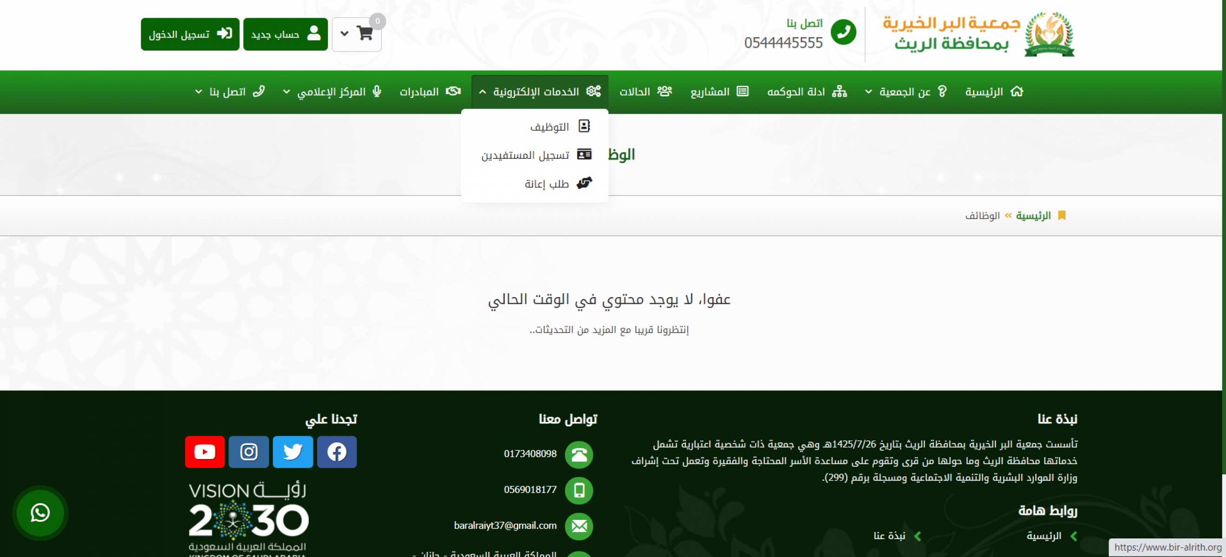Image resolution: width=1226 pixels, height=557 pixels.
Task: Click the header phone number 0544445555
Action: (x=783, y=43)
